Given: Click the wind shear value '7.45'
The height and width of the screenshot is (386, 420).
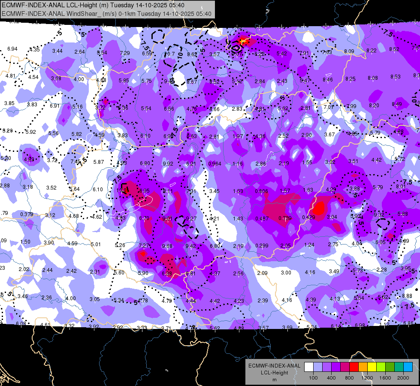Looking at the screenshot, I should (x=76, y=162).
